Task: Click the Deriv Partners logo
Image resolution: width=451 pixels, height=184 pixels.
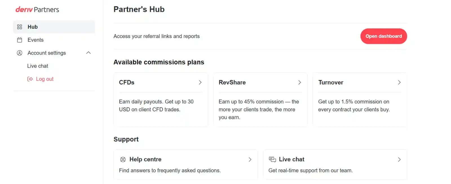Action: pyautogui.click(x=37, y=10)
